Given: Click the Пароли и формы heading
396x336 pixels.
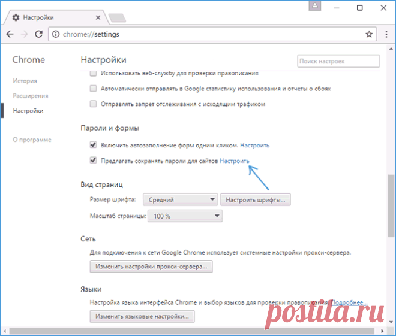Looking at the screenshot, I should point(110,128).
